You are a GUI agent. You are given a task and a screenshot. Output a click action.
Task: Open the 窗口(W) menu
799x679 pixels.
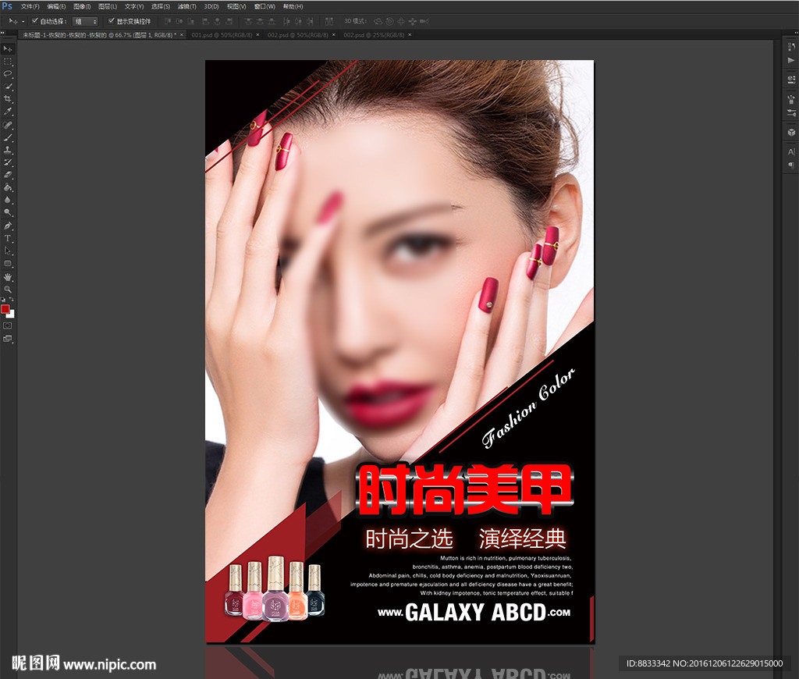tap(265, 6)
